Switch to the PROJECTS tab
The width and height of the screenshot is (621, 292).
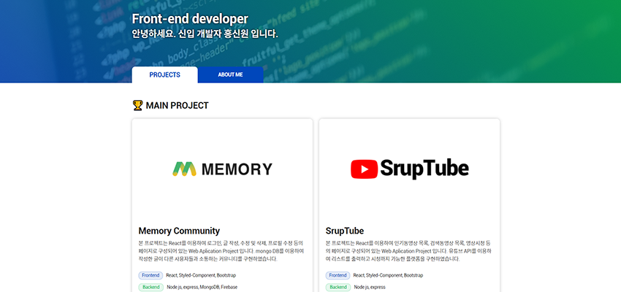[x=165, y=74]
